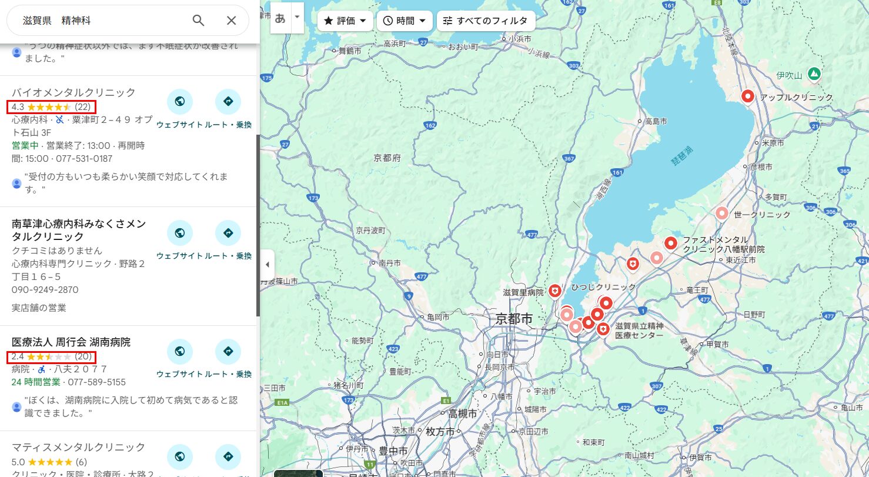The image size is (869, 477).
Task: Open the 医療法人 周行会 湖南病院 result title
Action: tap(71, 342)
